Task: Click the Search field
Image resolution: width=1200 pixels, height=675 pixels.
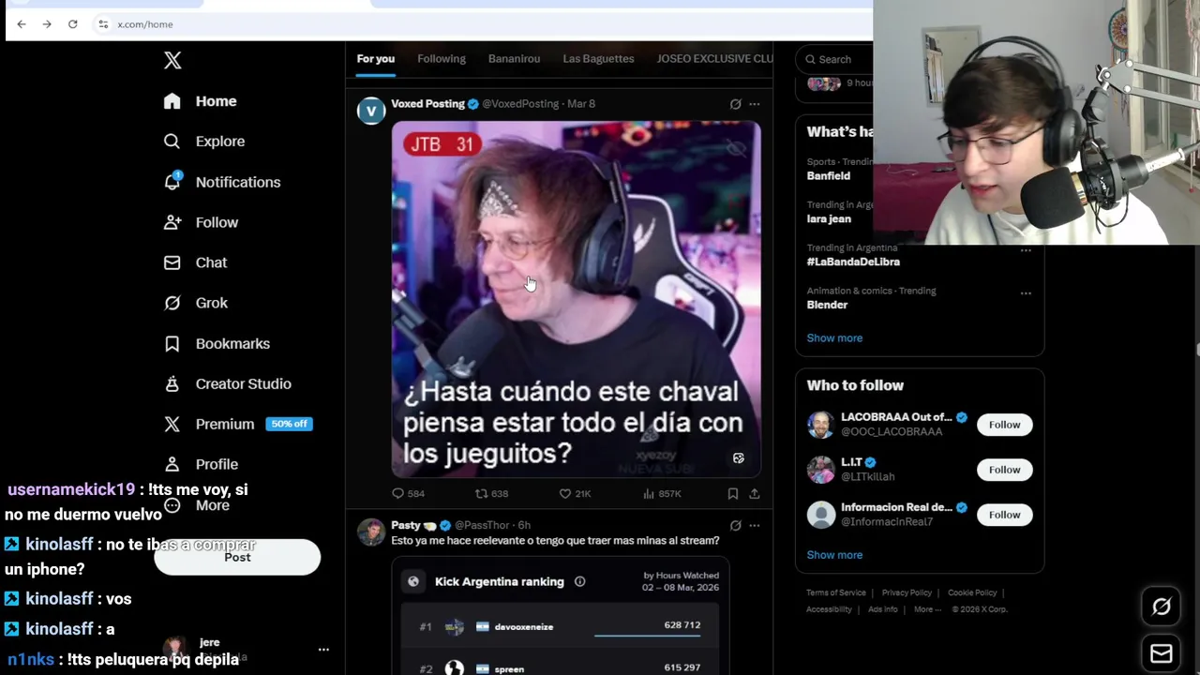Action: pos(834,59)
